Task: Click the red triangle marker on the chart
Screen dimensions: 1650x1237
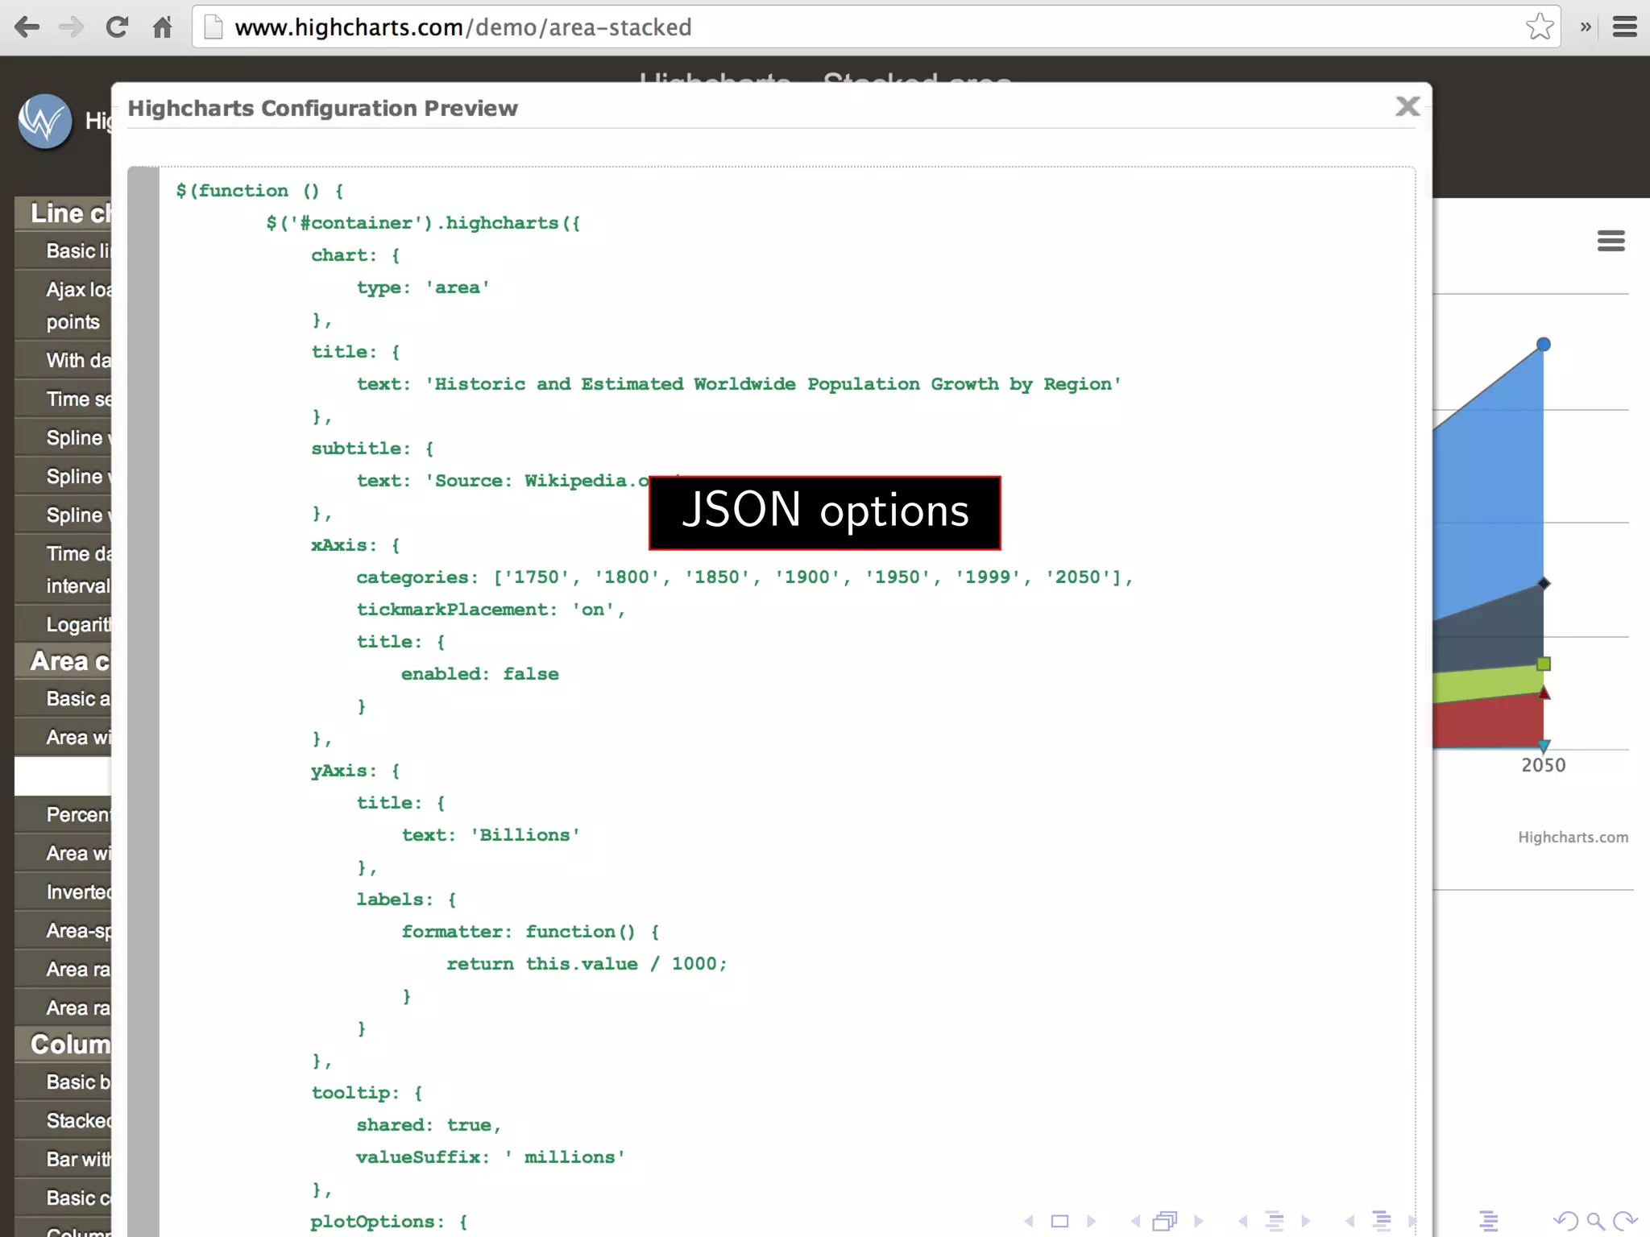Action: tap(1544, 693)
